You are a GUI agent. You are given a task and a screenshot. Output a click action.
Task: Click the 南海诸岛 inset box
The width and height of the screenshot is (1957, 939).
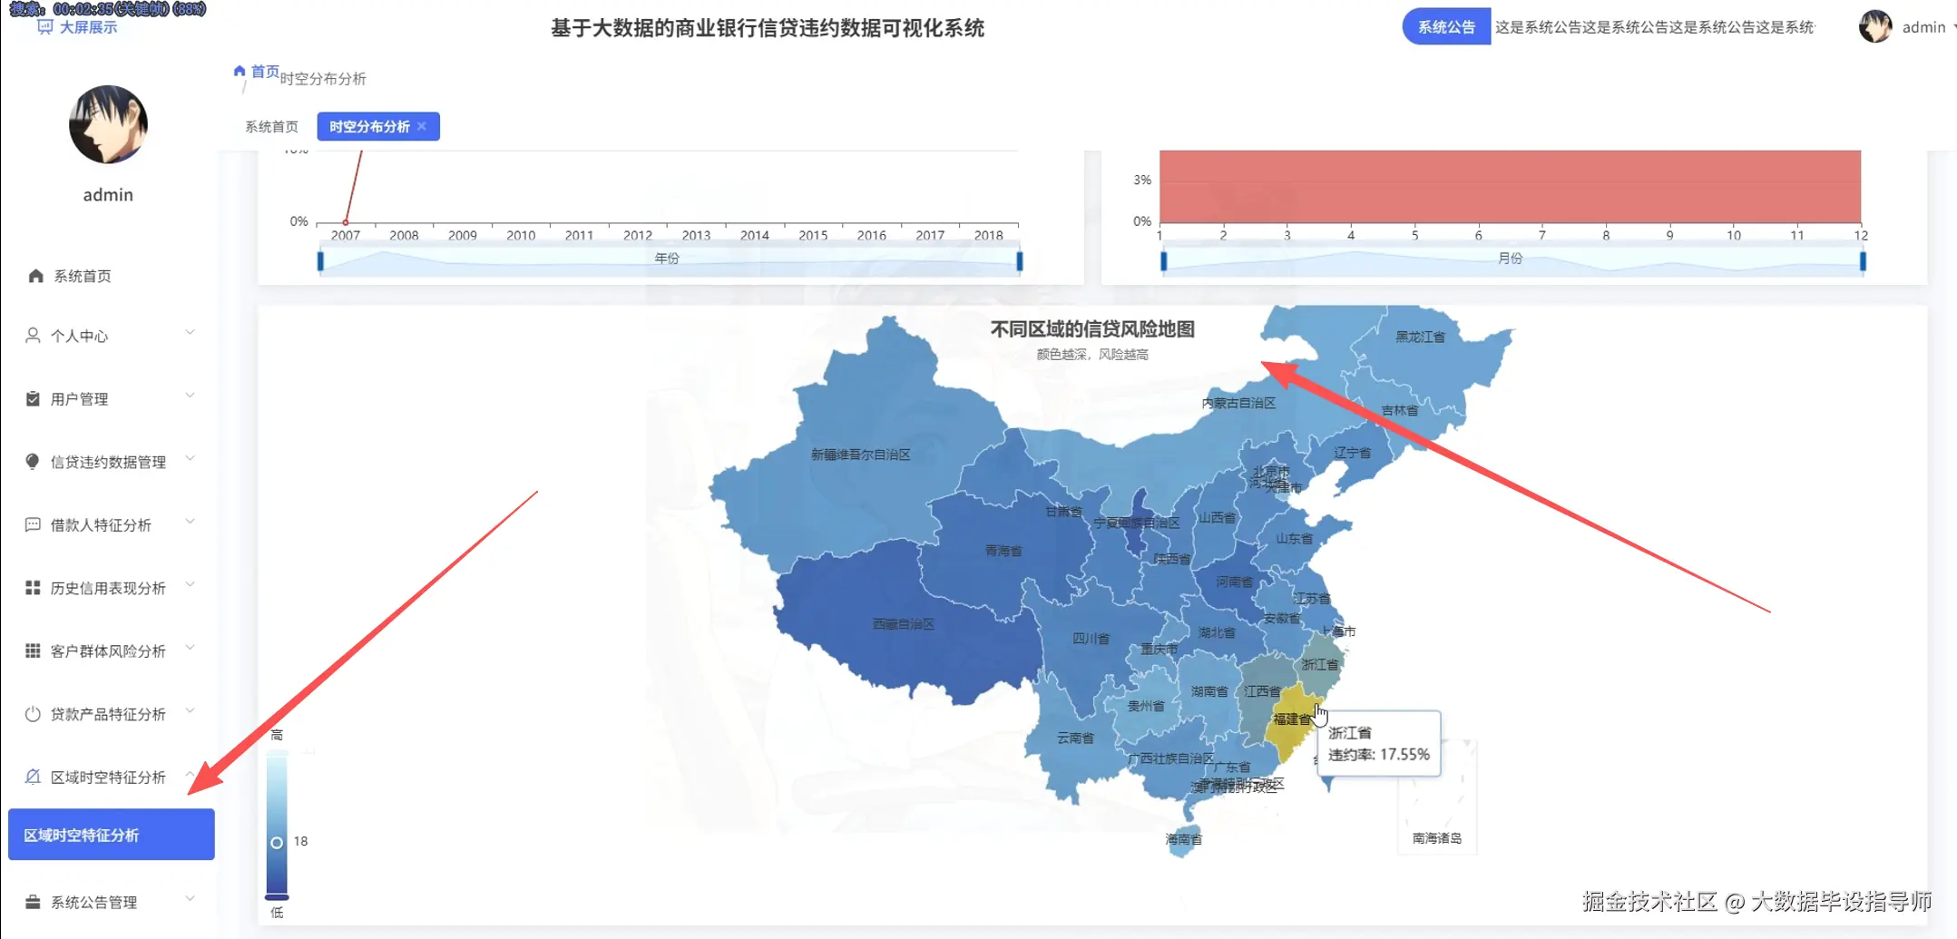pos(1437,797)
